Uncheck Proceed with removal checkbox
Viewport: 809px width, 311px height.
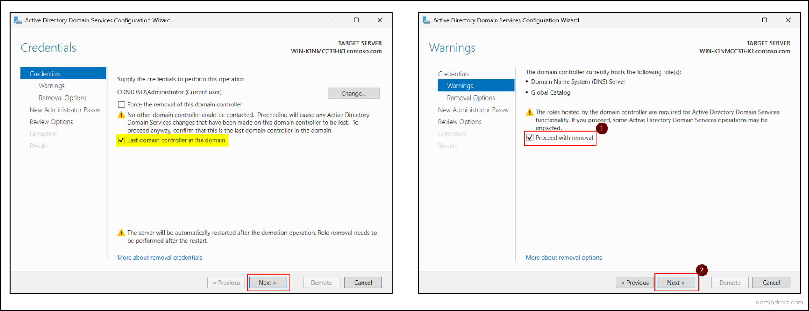click(530, 137)
